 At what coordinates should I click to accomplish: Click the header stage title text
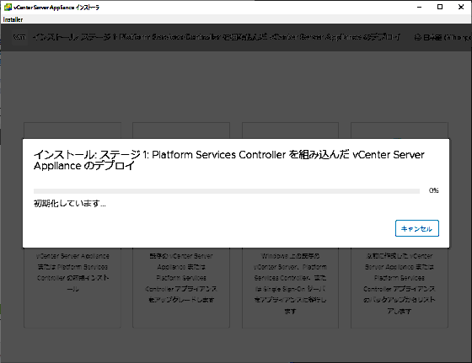pos(217,37)
